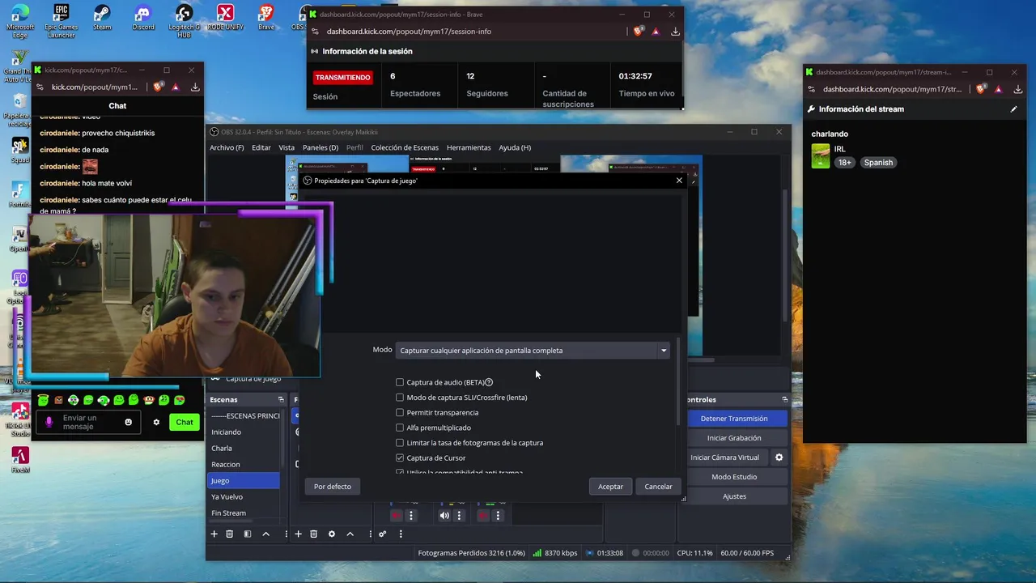Open Epic Games Launcher desktop shortcut

(x=62, y=21)
